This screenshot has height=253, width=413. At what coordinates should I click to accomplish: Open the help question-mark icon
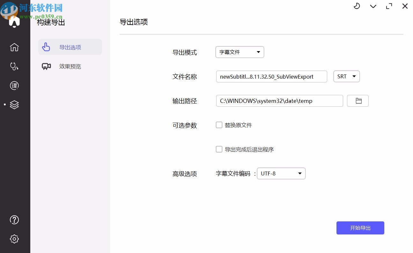click(x=14, y=220)
